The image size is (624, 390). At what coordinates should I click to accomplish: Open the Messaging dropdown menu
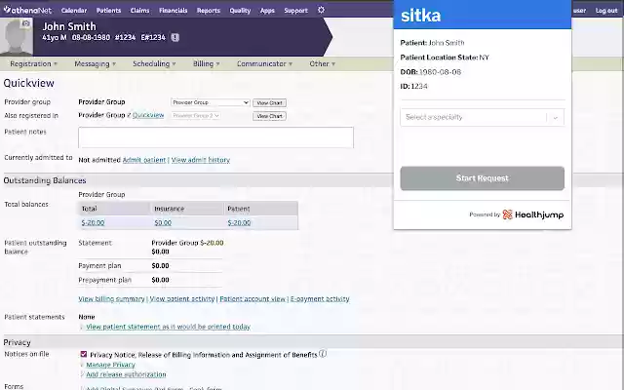tap(96, 63)
